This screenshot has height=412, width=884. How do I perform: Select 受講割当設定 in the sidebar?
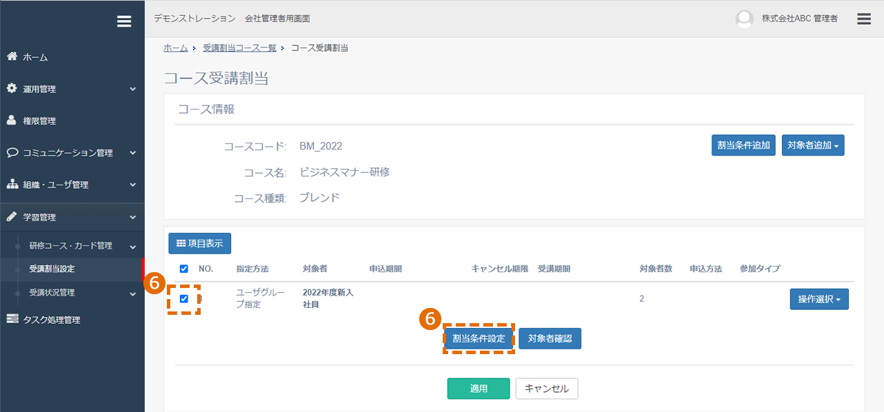point(52,269)
